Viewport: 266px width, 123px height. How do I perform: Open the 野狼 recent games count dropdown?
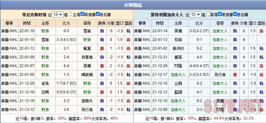pyautogui.click(x=58, y=15)
